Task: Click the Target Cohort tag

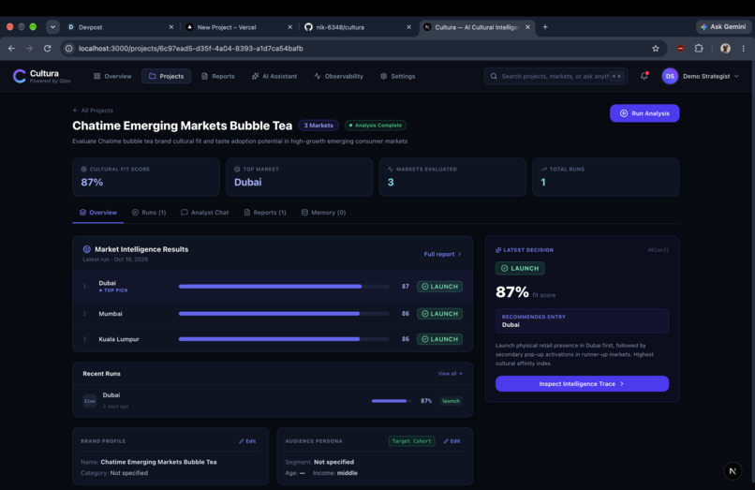Action: coord(411,441)
